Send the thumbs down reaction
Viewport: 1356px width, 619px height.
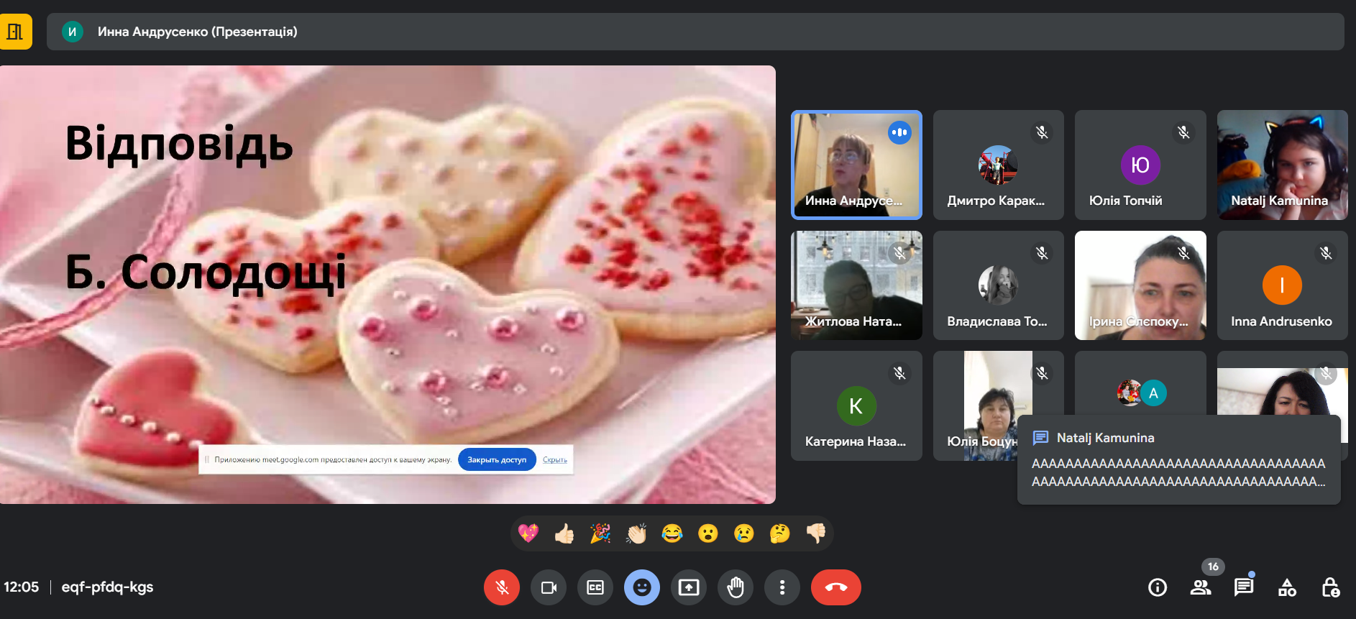tap(816, 533)
